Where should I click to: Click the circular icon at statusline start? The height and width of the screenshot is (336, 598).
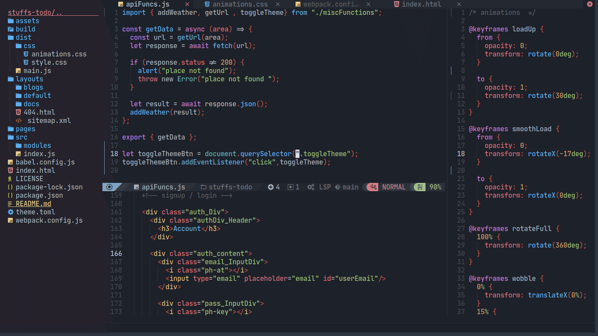coord(109,187)
